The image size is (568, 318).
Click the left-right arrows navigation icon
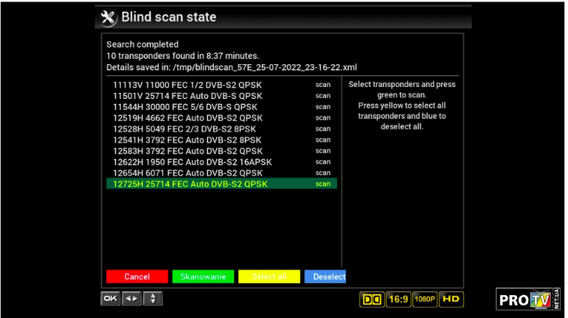click(x=131, y=299)
